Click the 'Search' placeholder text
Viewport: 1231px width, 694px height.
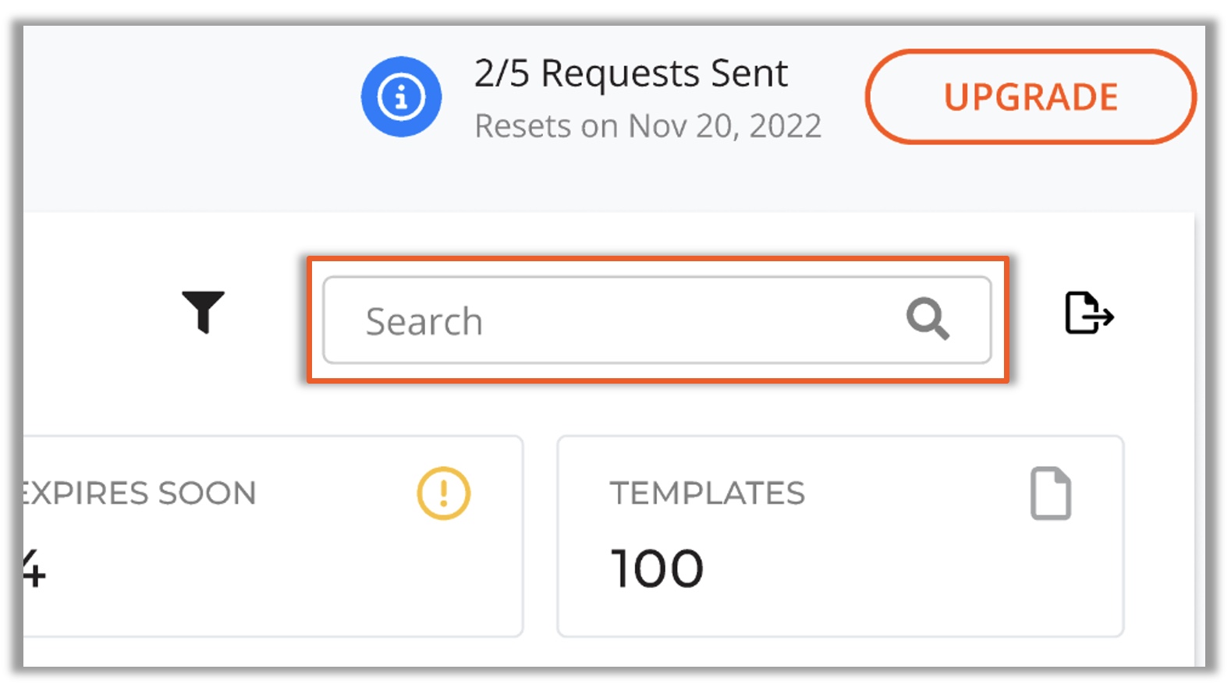point(424,321)
